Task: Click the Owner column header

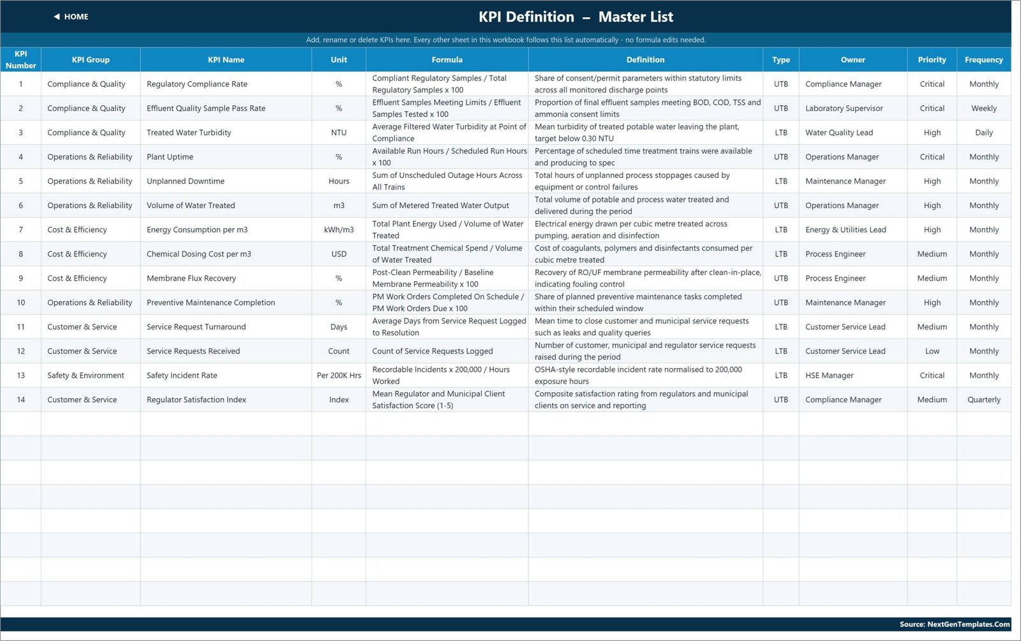Action: 853,59
